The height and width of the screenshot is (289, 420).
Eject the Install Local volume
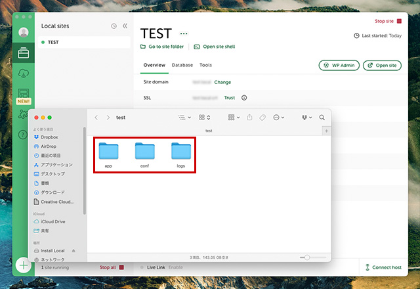[73, 251]
